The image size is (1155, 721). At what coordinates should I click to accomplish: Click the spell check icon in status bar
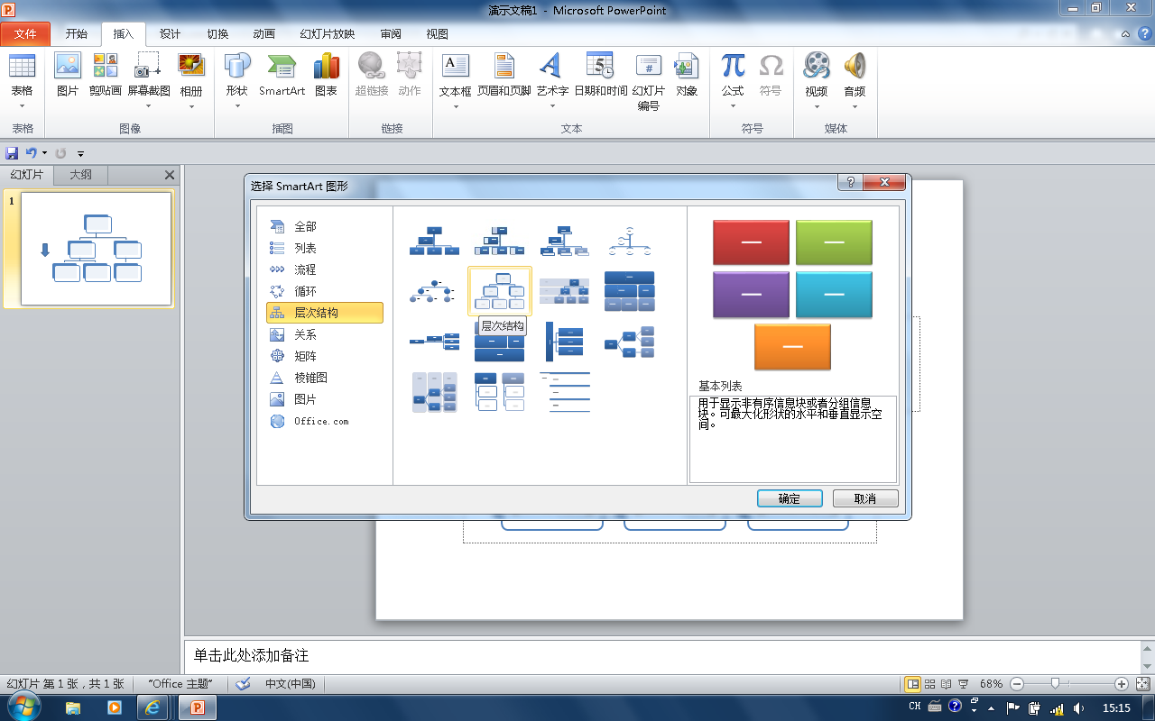243,684
